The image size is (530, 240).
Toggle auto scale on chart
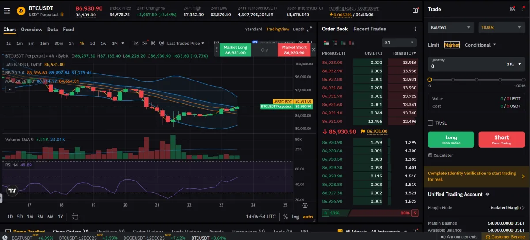click(x=308, y=217)
